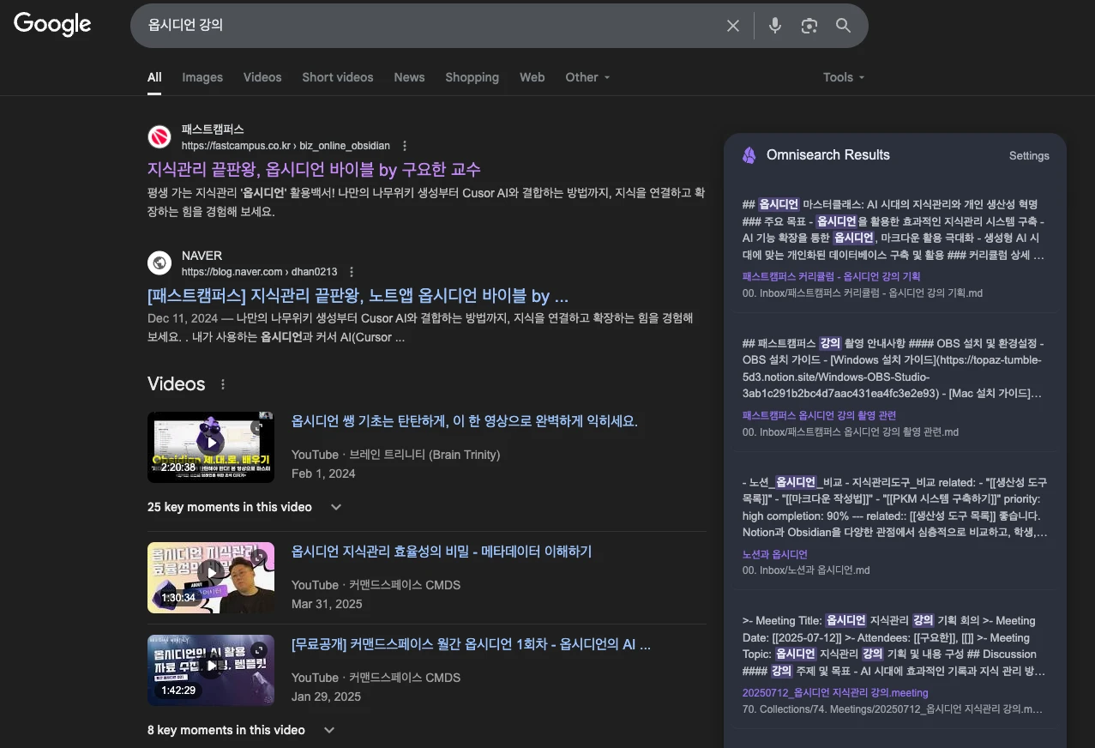Click the NAVER blog globe favicon
This screenshot has width=1095, height=748.
click(159, 262)
